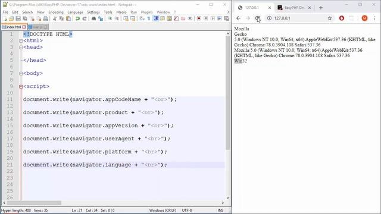Open the Edit menu

pos(15,12)
